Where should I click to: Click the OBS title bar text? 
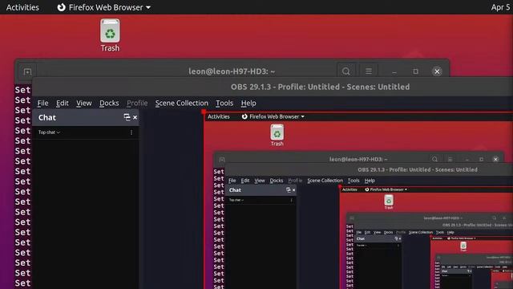point(320,87)
